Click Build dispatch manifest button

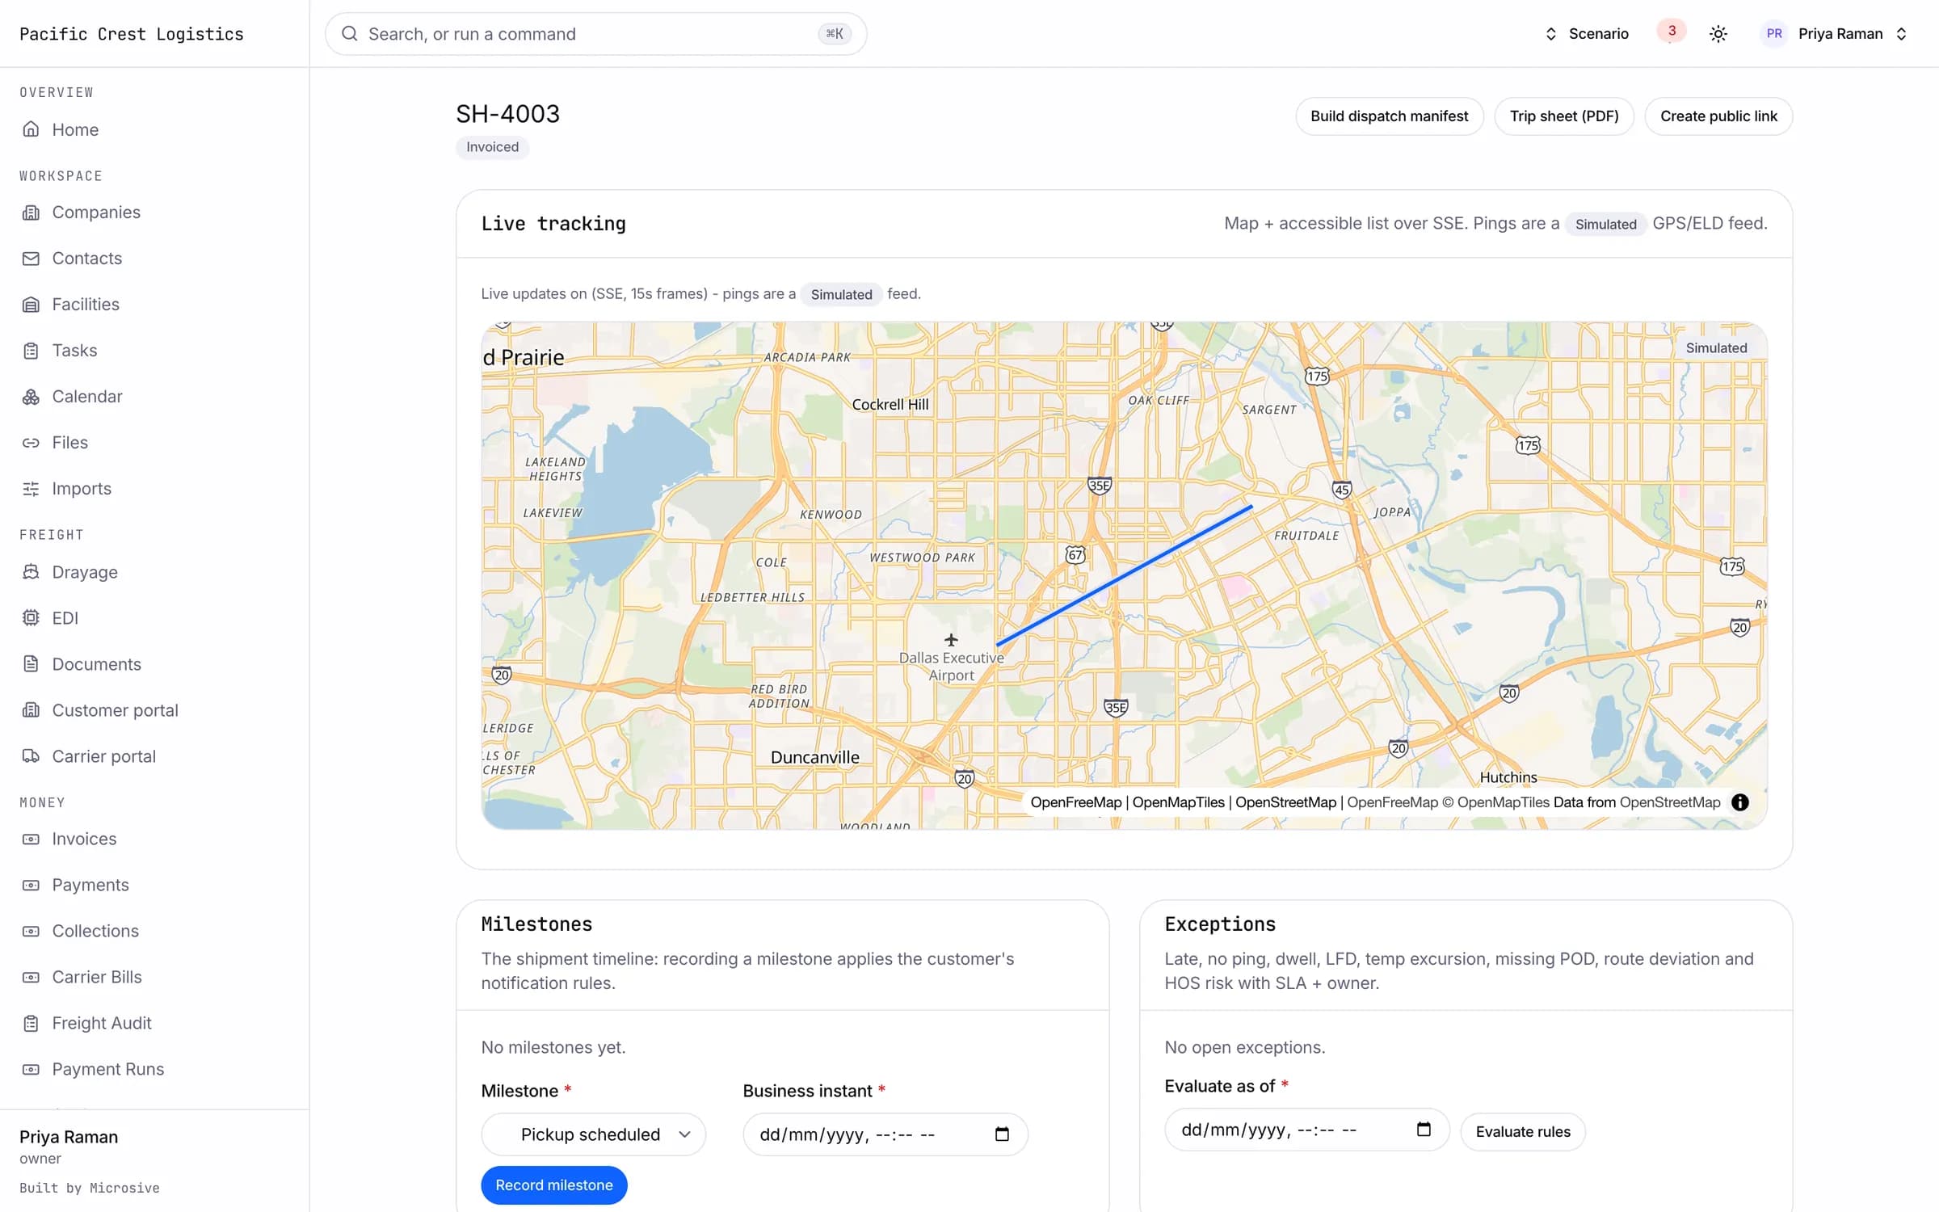[1389, 116]
